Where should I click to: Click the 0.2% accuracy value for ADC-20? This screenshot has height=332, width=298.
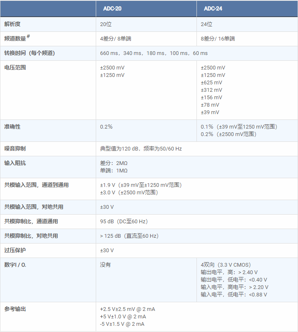(106, 127)
